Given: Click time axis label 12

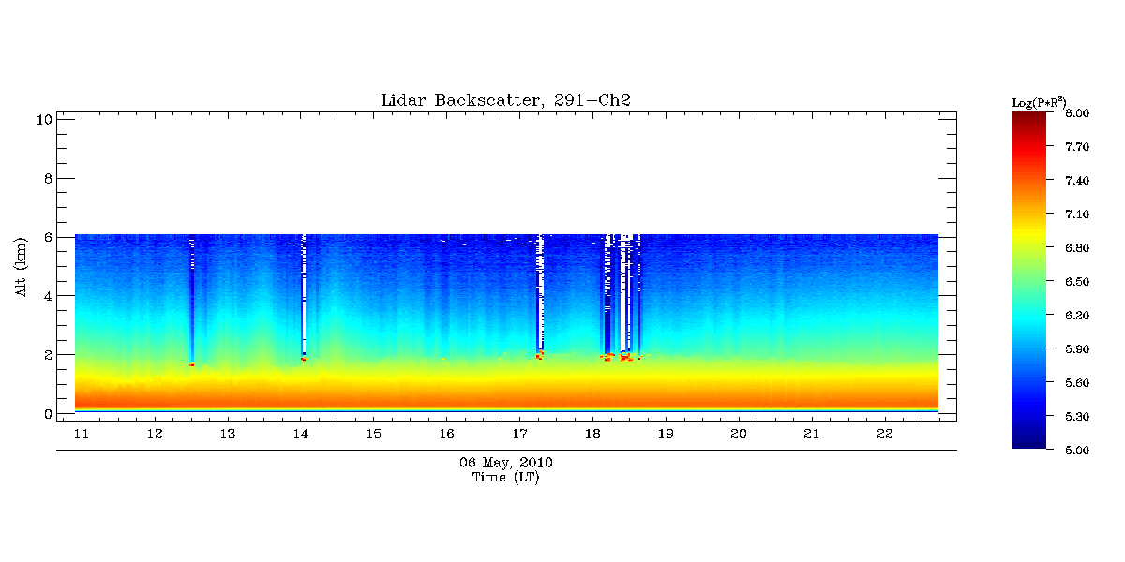Looking at the screenshot, I should pyautogui.click(x=155, y=434).
